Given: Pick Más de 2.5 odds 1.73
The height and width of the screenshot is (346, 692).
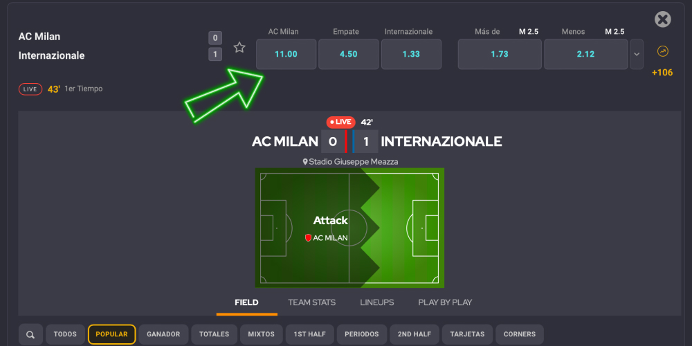Looking at the screenshot, I should click(x=500, y=54).
